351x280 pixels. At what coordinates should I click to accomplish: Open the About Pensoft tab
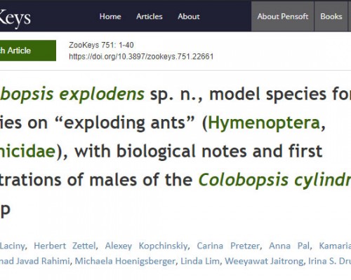pyautogui.click(x=282, y=16)
